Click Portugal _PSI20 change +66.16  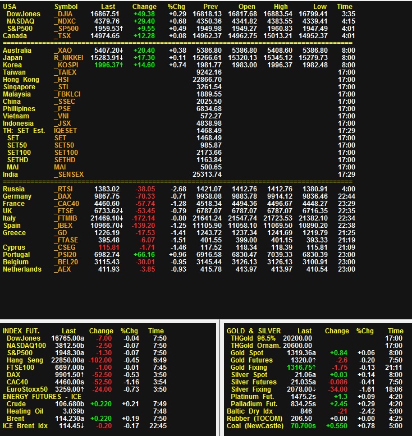pos(144,254)
